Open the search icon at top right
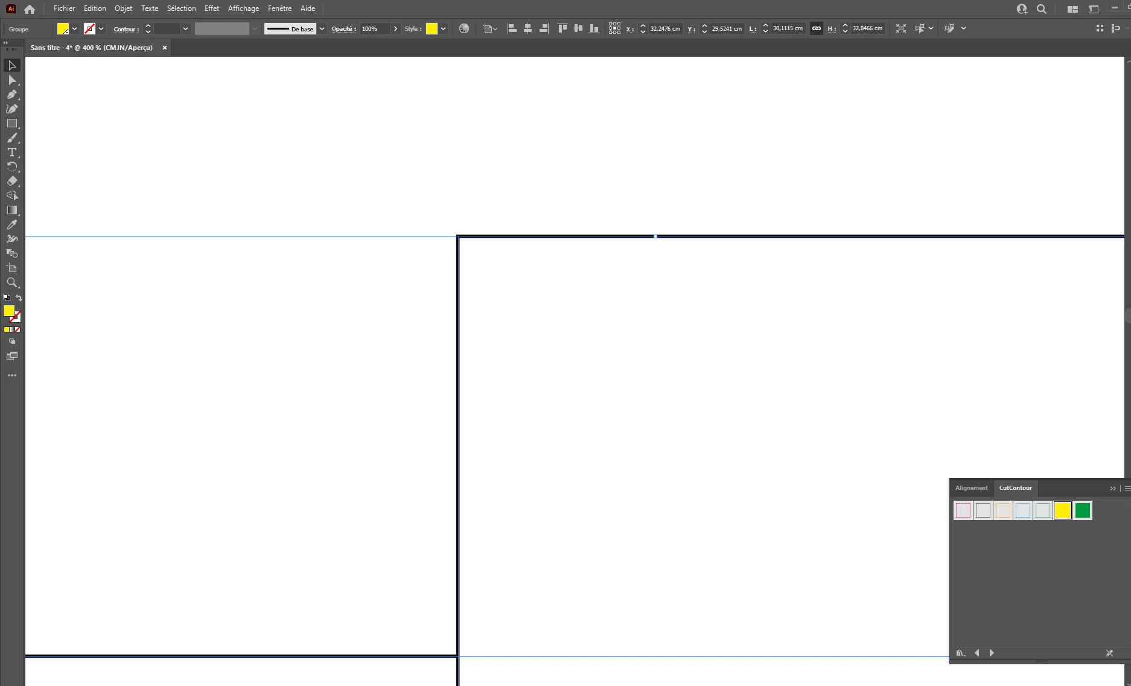This screenshot has width=1131, height=686. (1042, 9)
